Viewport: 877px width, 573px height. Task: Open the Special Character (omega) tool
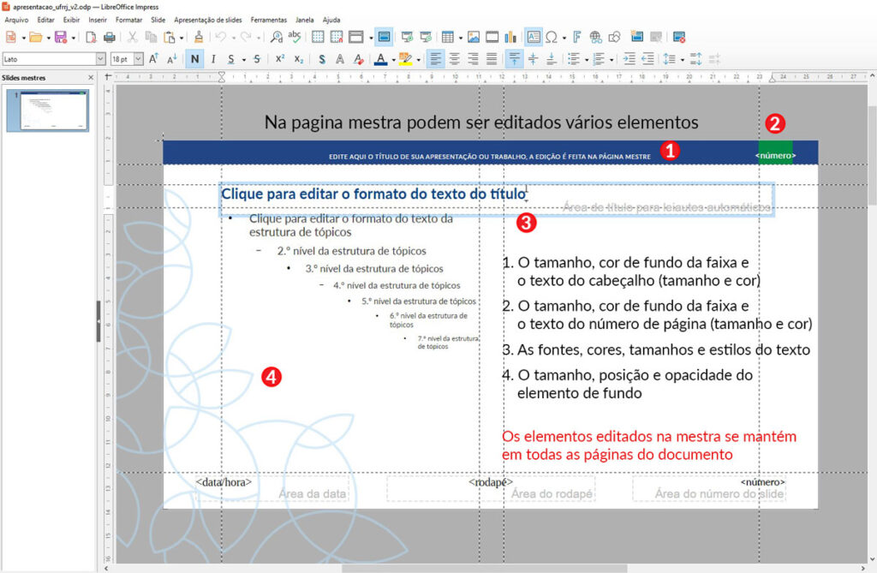(552, 37)
